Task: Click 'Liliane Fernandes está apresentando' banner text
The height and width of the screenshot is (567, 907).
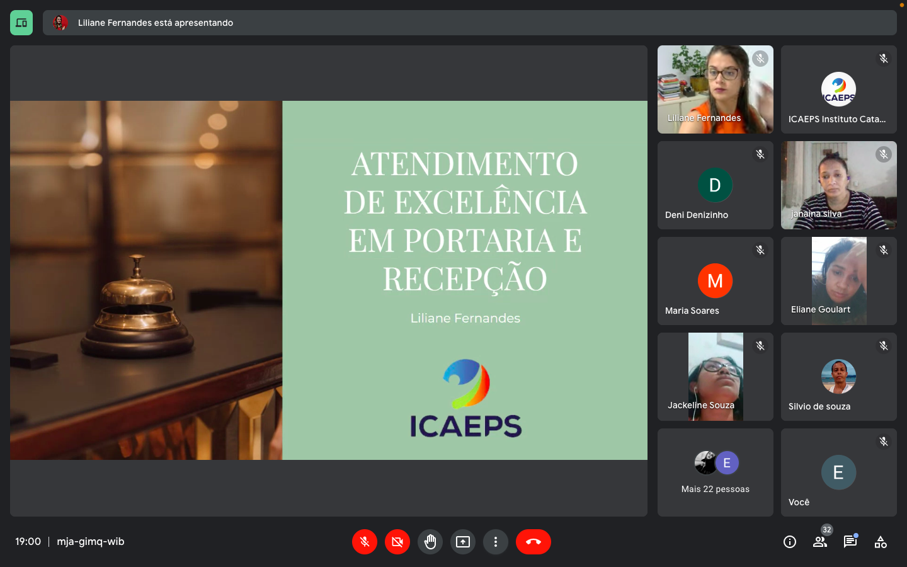Action: [x=156, y=23]
